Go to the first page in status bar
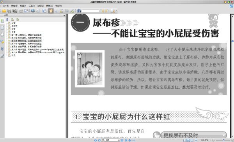Image resolution: width=234 pixels, height=142 pixels. [x=96, y=140]
